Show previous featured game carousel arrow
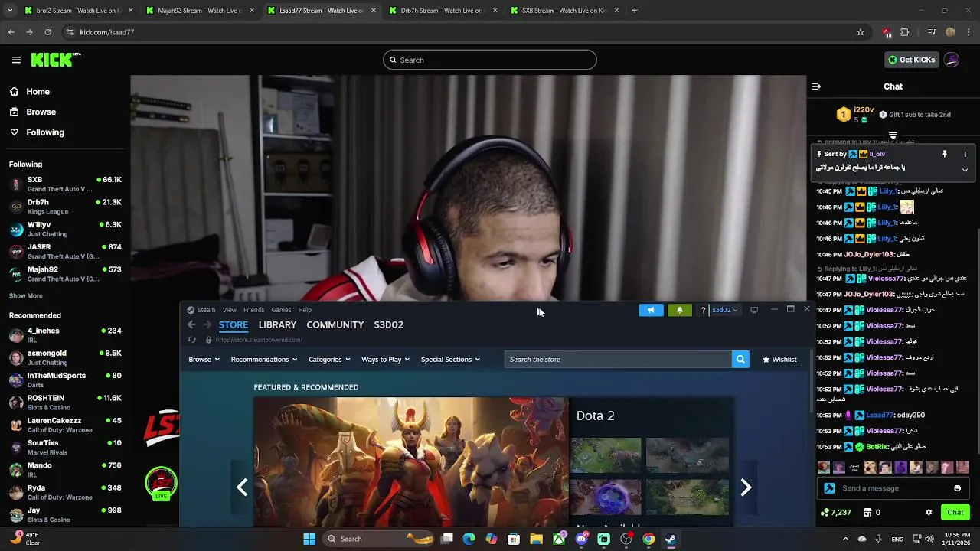Screen dimensions: 980x551 click(242, 487)
